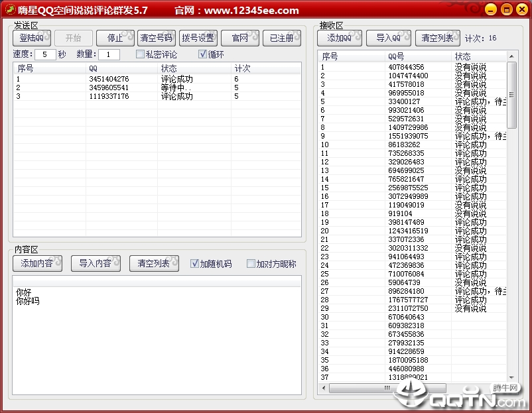
Task: Click the 已注册 registered button
Action: [x=283, y=38]
